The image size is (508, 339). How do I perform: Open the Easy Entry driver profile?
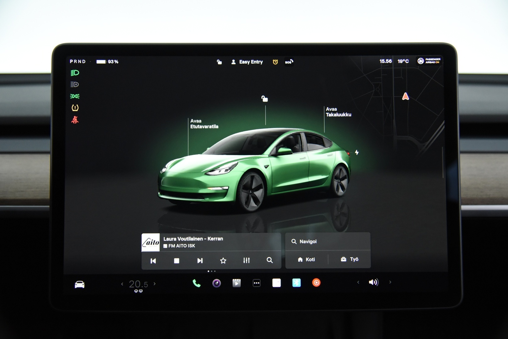pyautogui.click(x=247, y=62)
